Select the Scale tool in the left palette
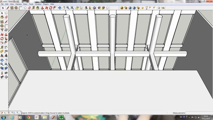 click(x=2, y=43)
